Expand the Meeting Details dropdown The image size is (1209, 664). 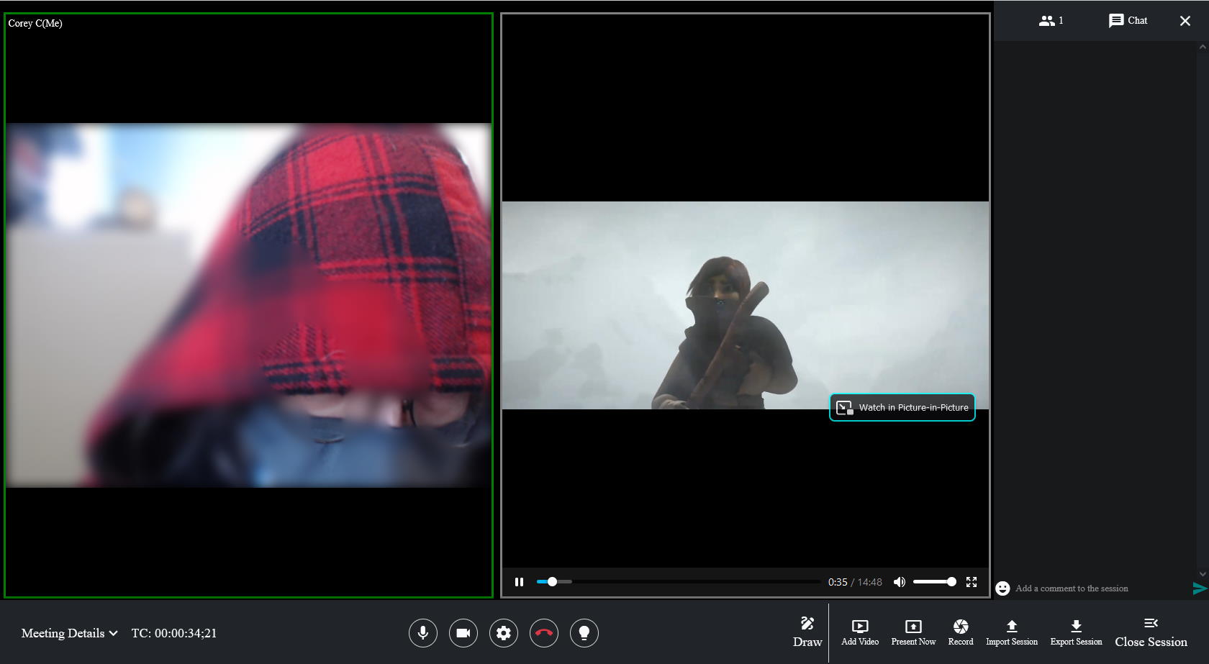tap(69, 633)
